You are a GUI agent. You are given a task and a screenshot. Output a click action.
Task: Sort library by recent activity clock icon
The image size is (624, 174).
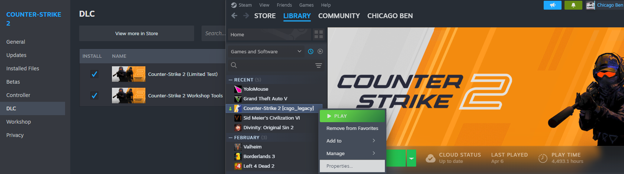311,51
